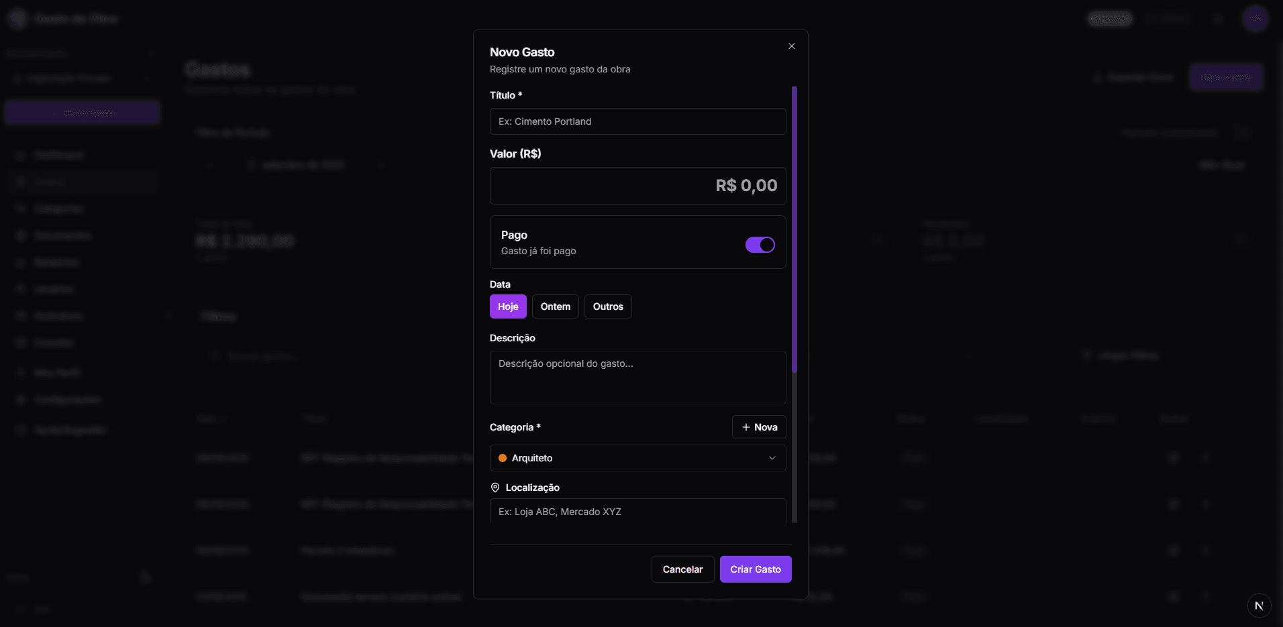Expand the Categoria dropdown showing Arquiteto
1283x627 pixels.
[637, 458]
